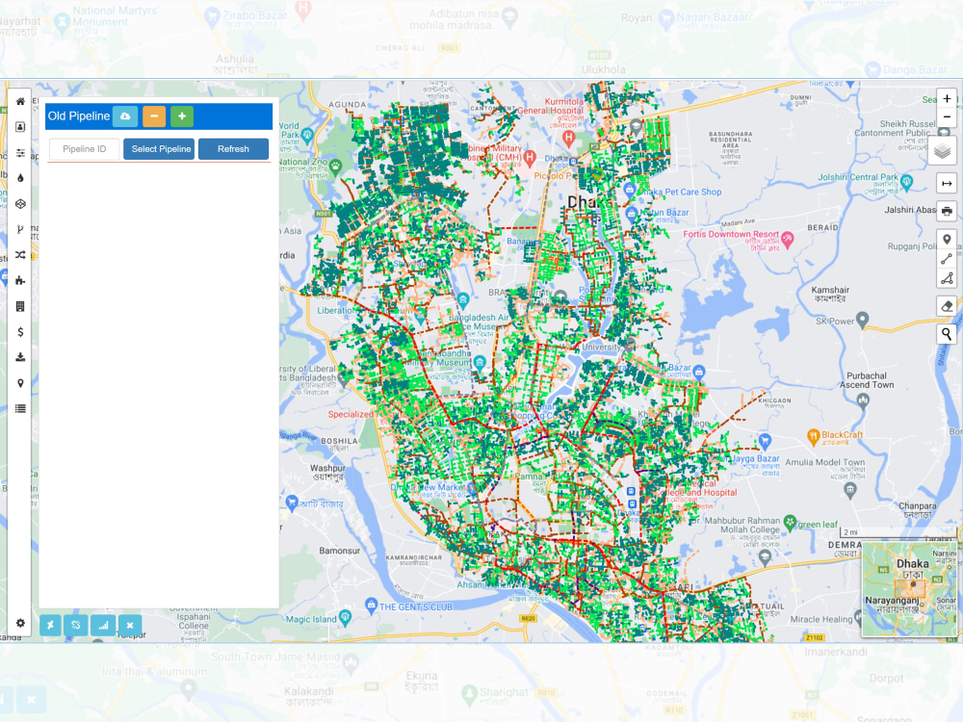Viewport: 963px width, 722px height.
Task: Click the Jolshiri Central Park map label
Action: [857, 177]
